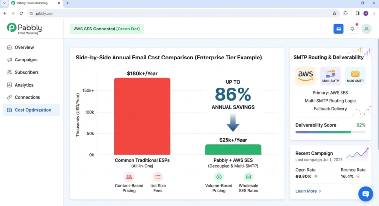The height and width of the screenshot is (206, 379).
Task: Click the Analytics chart icon
Action: point(9,85)
